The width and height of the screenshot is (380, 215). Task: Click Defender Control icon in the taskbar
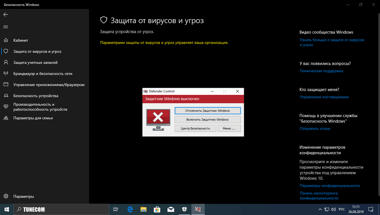pos(198,209)
